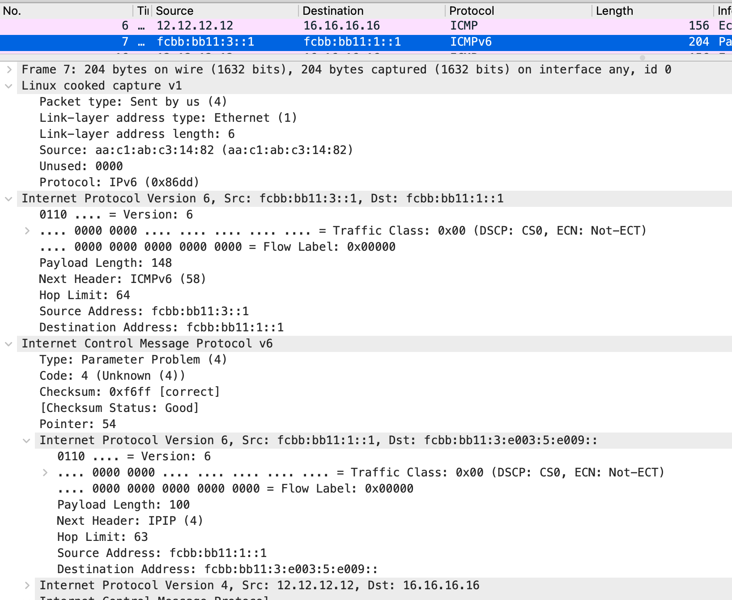This screenshot has height=600, width=732.
Task: Select 'Link-layer address length: 6' field
Action: 137,134
